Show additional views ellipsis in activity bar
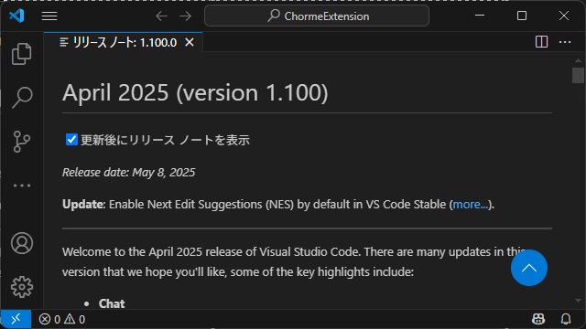This screenshot has width=586, height=329. tap(22, 186)
